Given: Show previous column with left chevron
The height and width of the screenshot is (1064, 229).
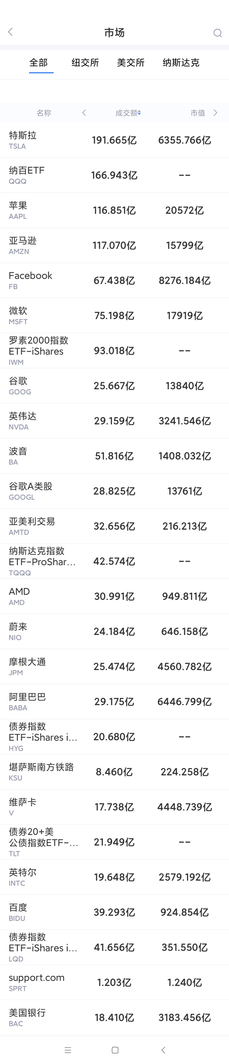Looking at the screenshot, I should (84, 113).
